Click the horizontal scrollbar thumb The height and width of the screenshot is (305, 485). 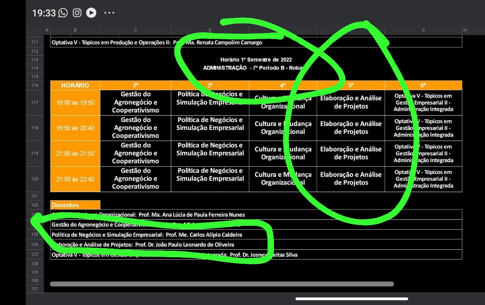[222, 284]
